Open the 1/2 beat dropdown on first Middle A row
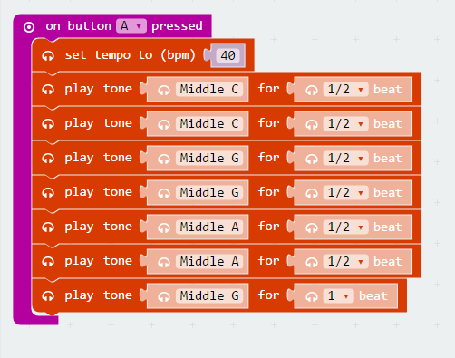The height and width of the screenshot is (358, 455). (x=345, y=227)
